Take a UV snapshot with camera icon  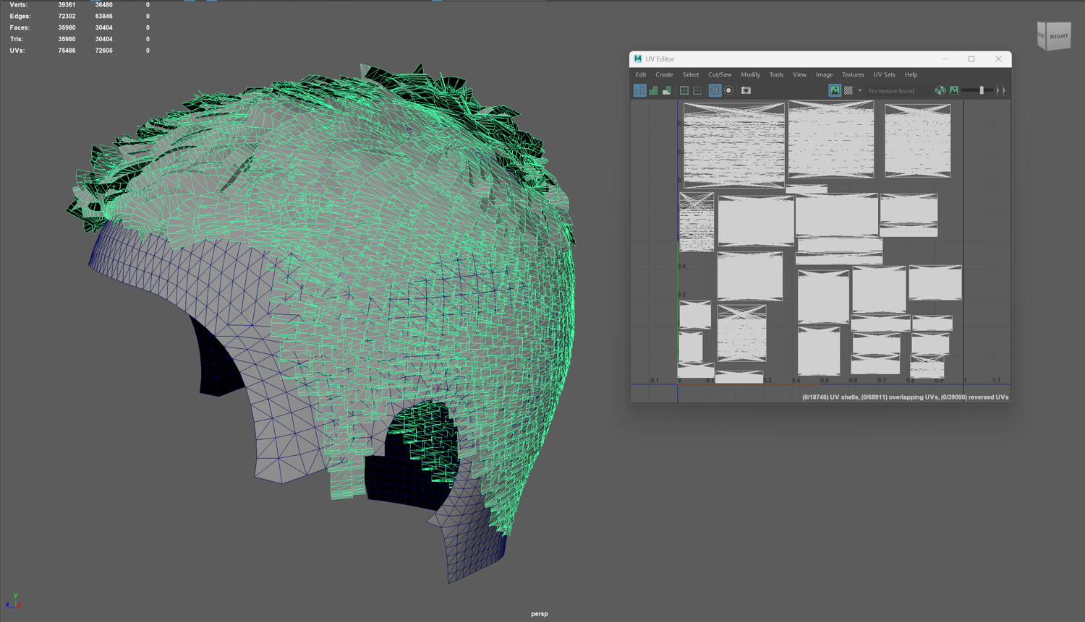[746, 90]
